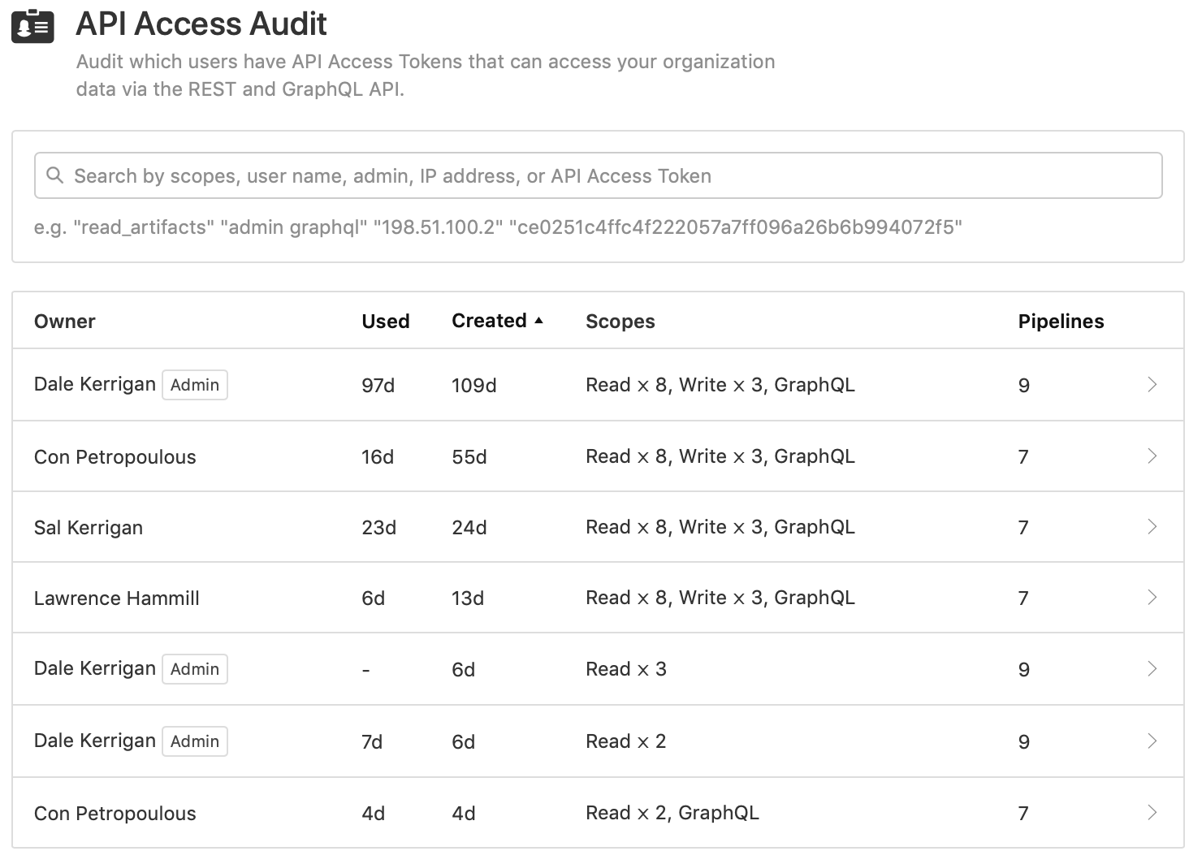The image size is (1202, 864).
Task: Click Con Petropoulous in the 4d created row
Action: tap(115, 814)
